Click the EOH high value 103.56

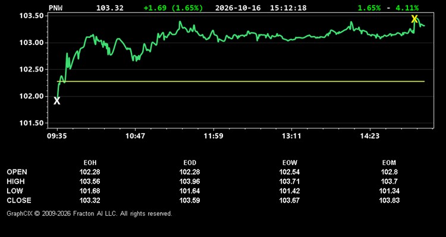click(90, 181)
